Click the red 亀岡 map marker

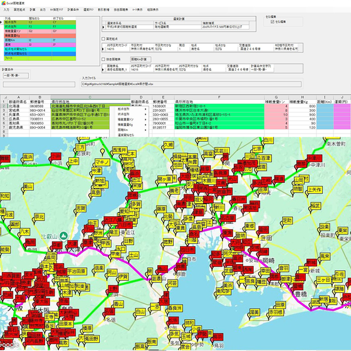[x=30, y=242]
